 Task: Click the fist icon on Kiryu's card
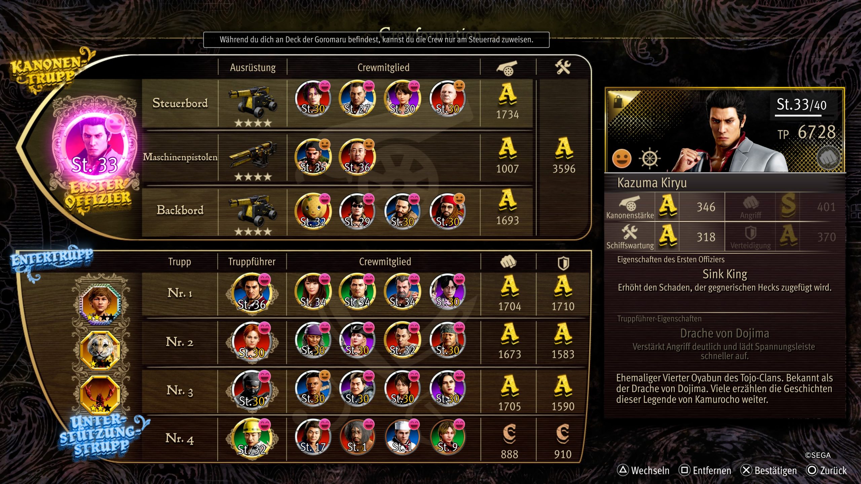828,157
